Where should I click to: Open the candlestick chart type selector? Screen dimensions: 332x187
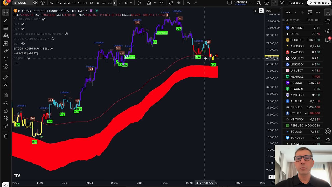(139, 3)
